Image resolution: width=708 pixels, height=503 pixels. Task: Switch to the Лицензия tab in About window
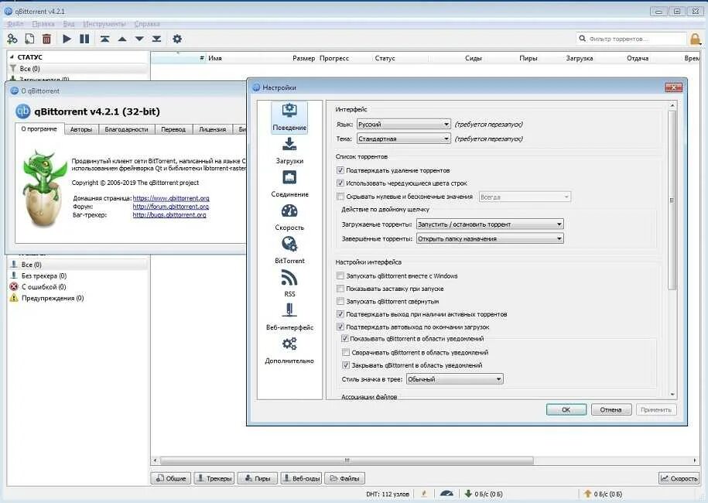212,129
